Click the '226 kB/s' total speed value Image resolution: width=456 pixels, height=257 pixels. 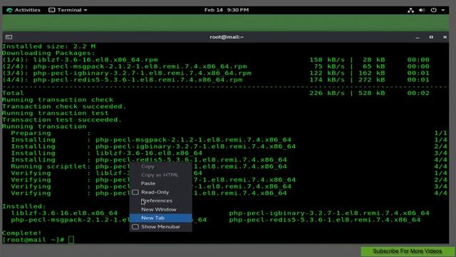click(x=327, y=93)
